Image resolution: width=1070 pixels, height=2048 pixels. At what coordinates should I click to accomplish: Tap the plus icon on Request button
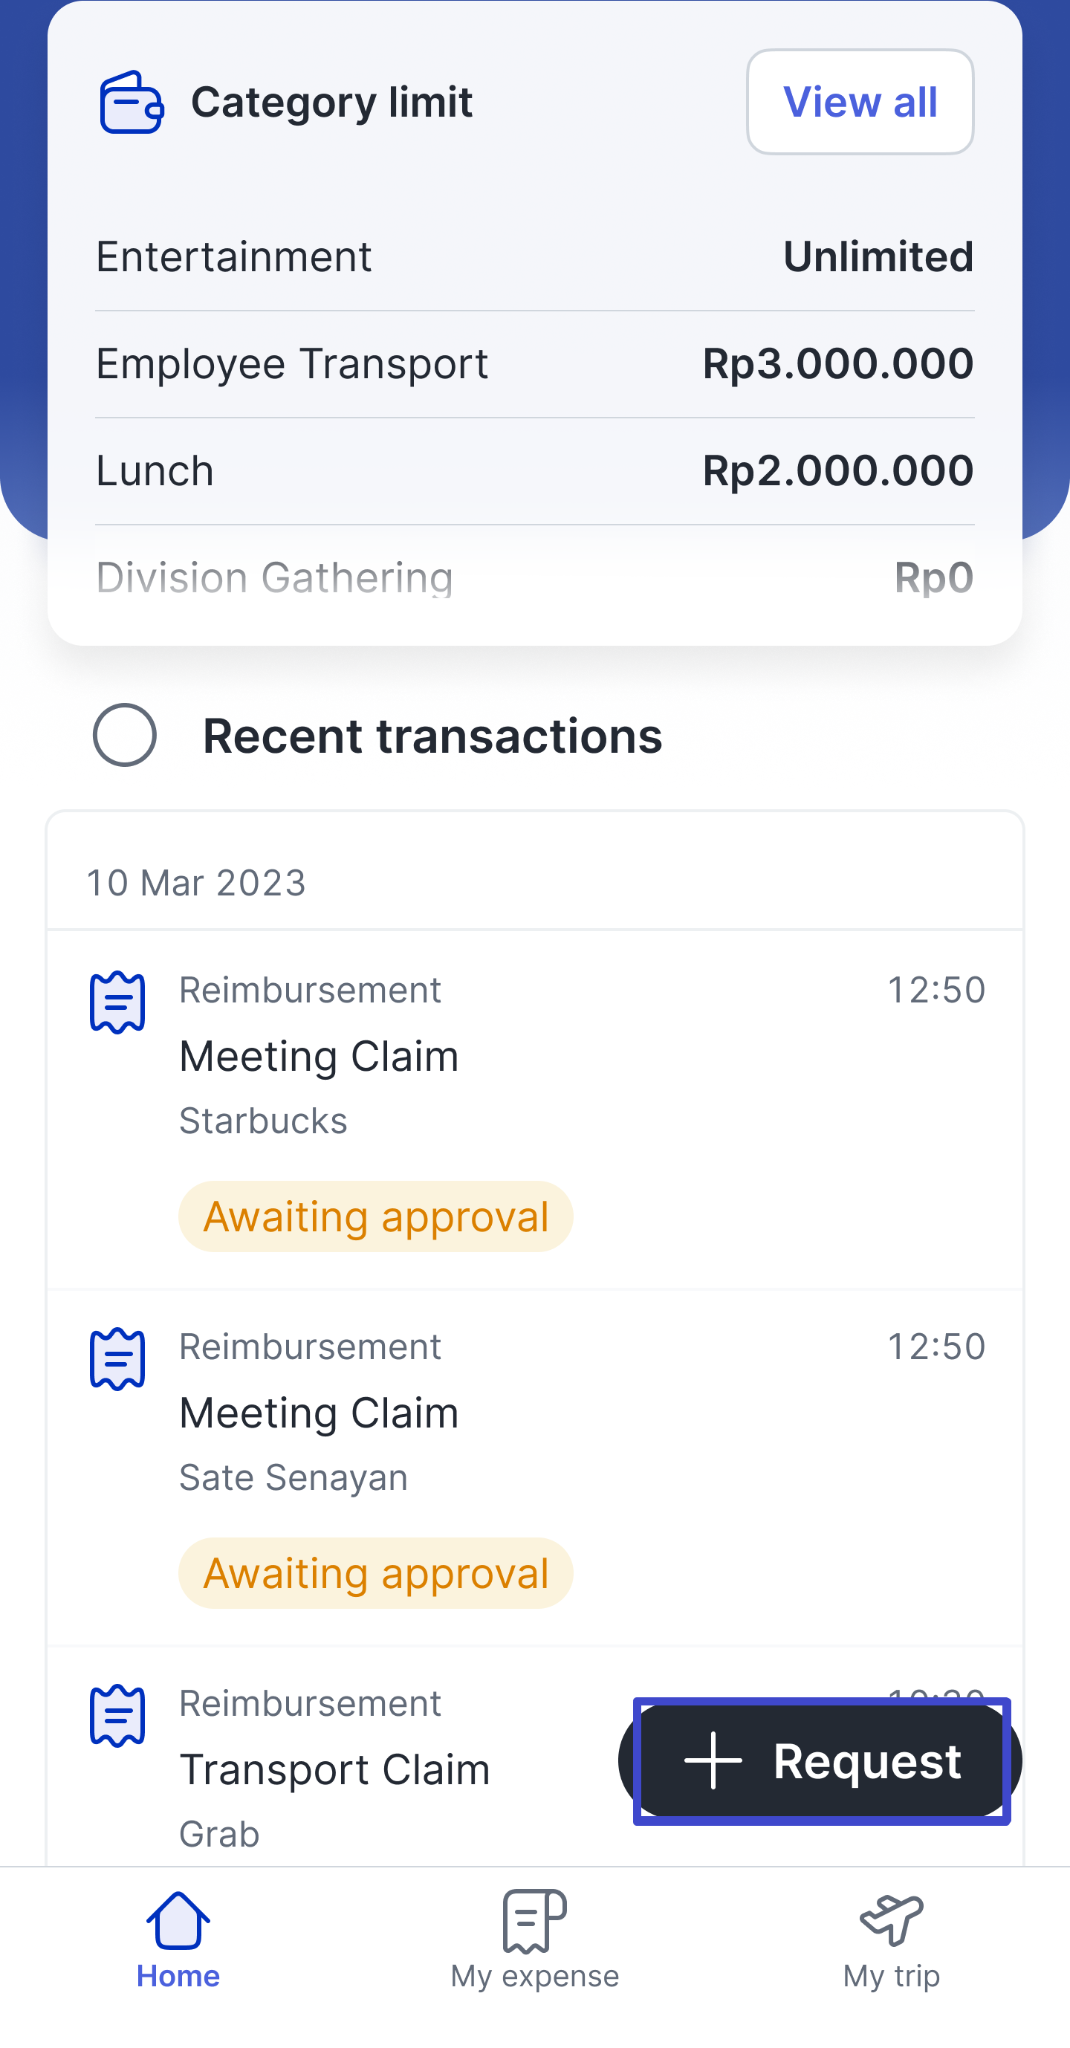713,1761
